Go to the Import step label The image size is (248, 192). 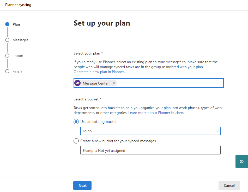click(18, 56)
